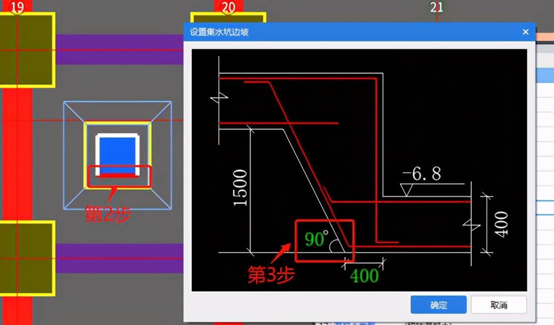Select the green 90° slope angle value

coord(315,239)
